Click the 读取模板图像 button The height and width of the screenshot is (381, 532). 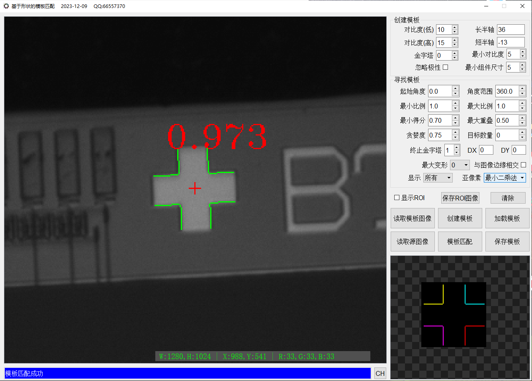pyautogui.click(x=413, y=218)
